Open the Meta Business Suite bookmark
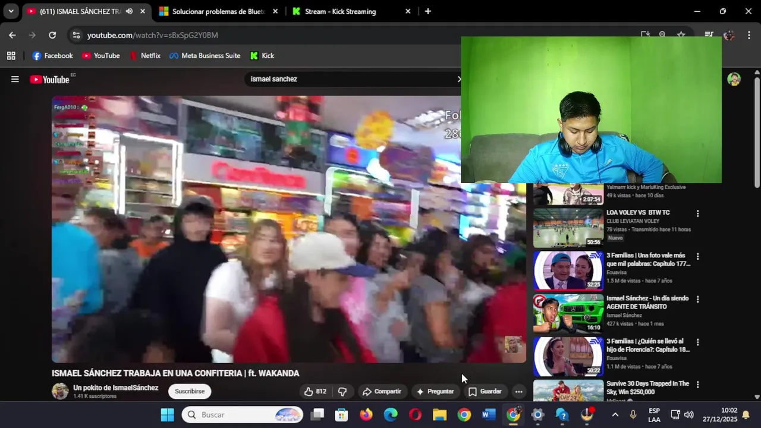 [x=205, y=55]
